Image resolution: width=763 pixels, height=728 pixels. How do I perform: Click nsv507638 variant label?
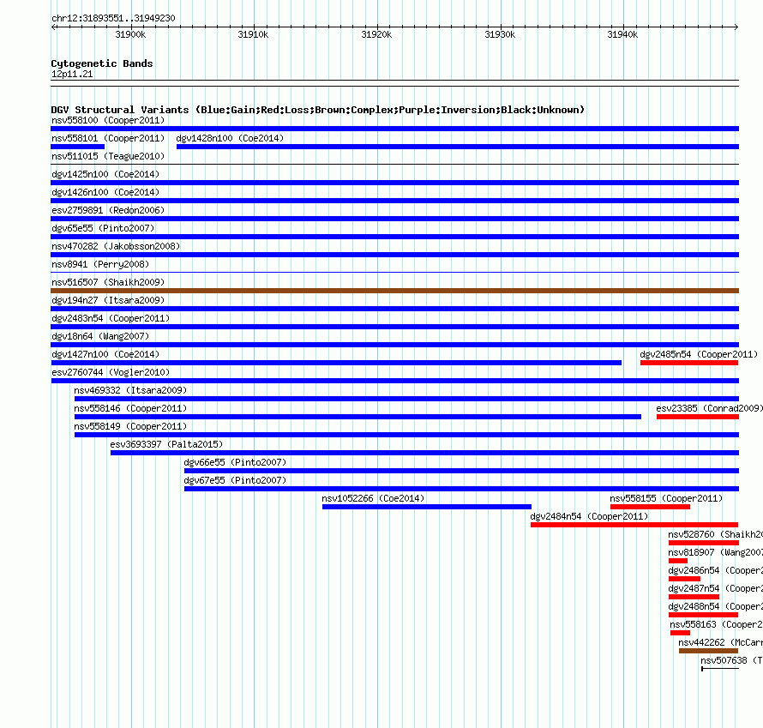click(731, 660)
